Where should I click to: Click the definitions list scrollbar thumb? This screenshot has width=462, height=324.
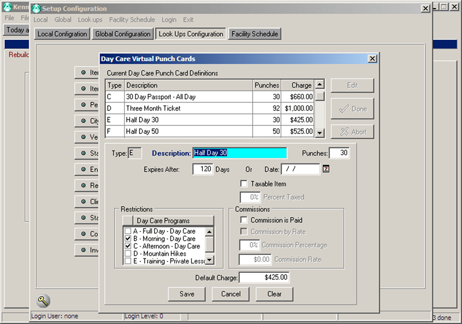click(x=320, y=96)
